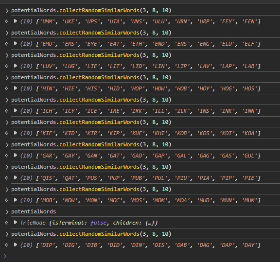280x262 pixels.
Task: Click the 'LAR' string in third result
Action: (249, 66)
